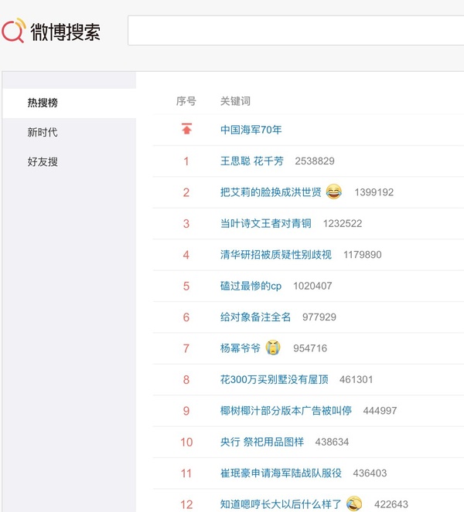The image size is (464, 512).
Task: Open topic 崔珉豪申请海军陆战队服役
Action: [281, 473]
